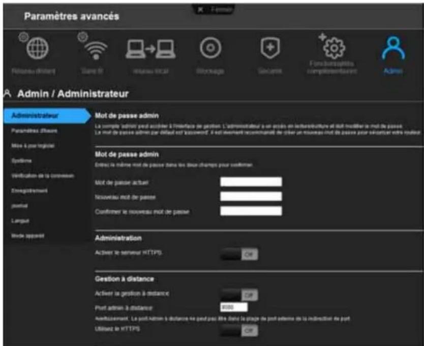Click the Fermer close button
Screen dimensions: 424x346
coord(215,10)
